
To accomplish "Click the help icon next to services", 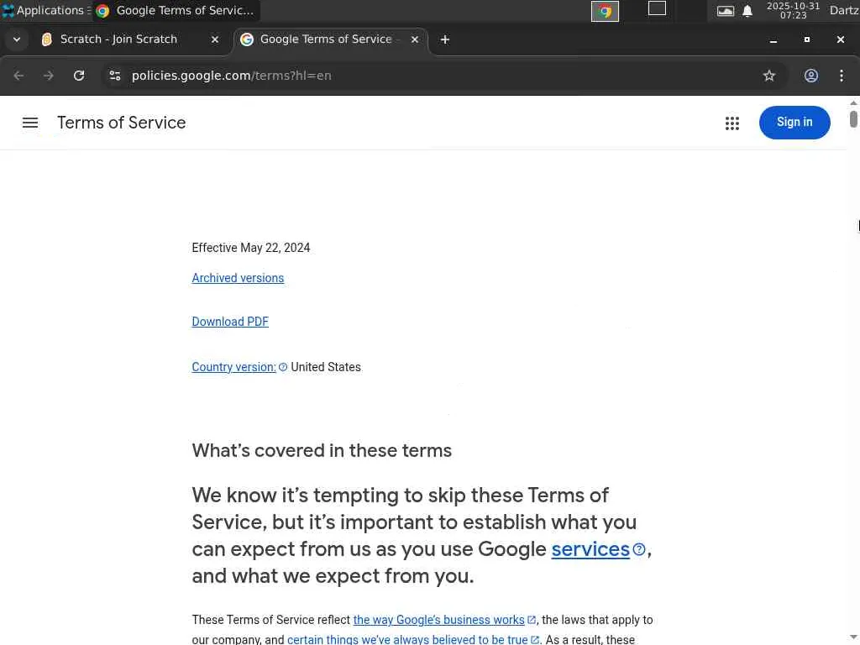I will 639,549.
